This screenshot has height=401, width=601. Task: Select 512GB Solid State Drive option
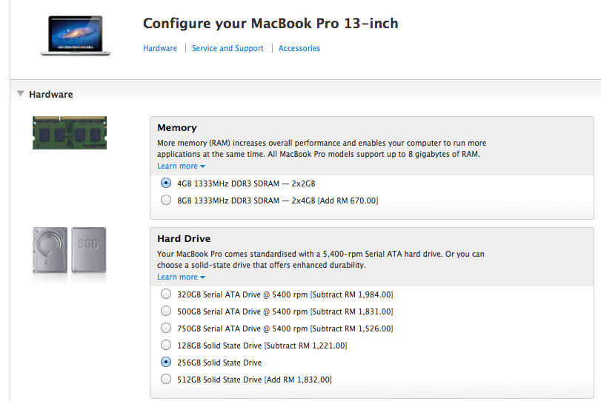point(165,380)
